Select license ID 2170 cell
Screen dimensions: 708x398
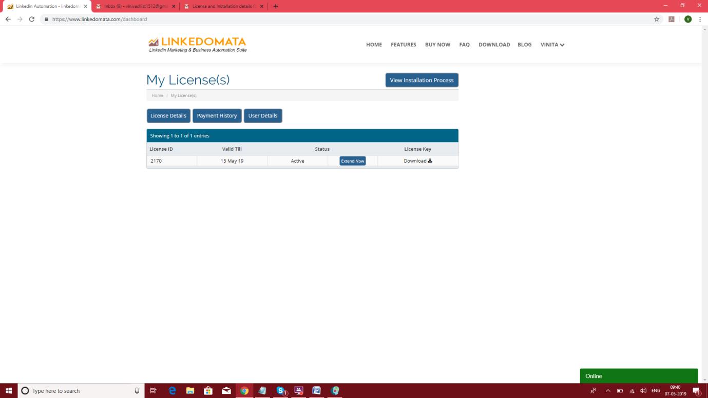(171, 161)
